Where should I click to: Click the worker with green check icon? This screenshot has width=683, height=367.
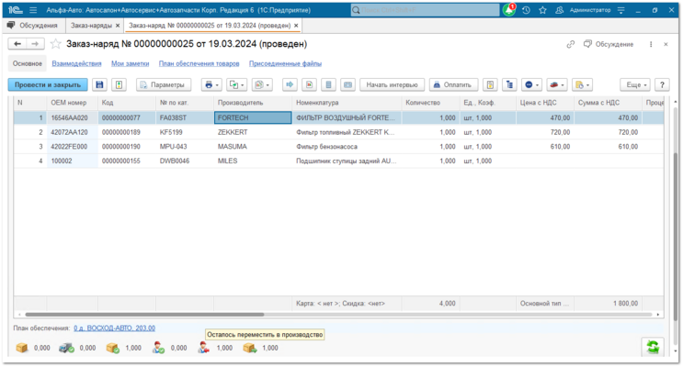point(158,348)
